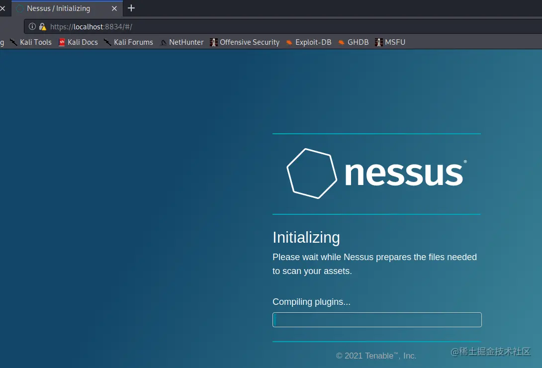Click the site information icon in address bar
Viewport: 542px width, 368px height.
click(32, 26)
